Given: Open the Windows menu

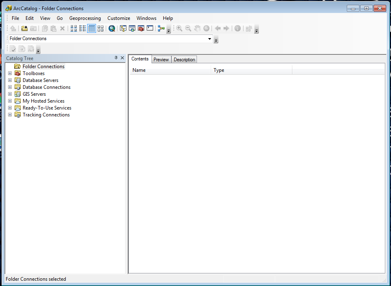Looking at the screenshot, I should click(146, 18).
